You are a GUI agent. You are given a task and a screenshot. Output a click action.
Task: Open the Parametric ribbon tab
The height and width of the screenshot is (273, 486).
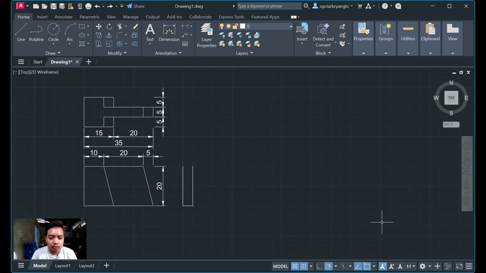coord(89,17)
